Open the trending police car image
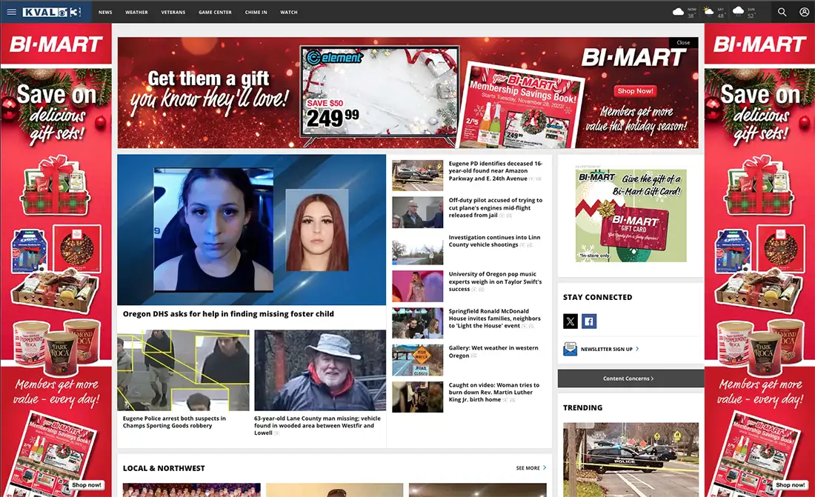 coord(631,459)
